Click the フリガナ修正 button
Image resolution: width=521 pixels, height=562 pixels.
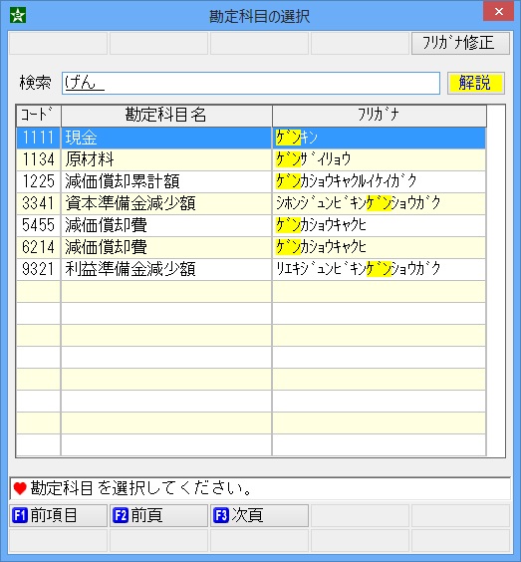click(460, 43)
